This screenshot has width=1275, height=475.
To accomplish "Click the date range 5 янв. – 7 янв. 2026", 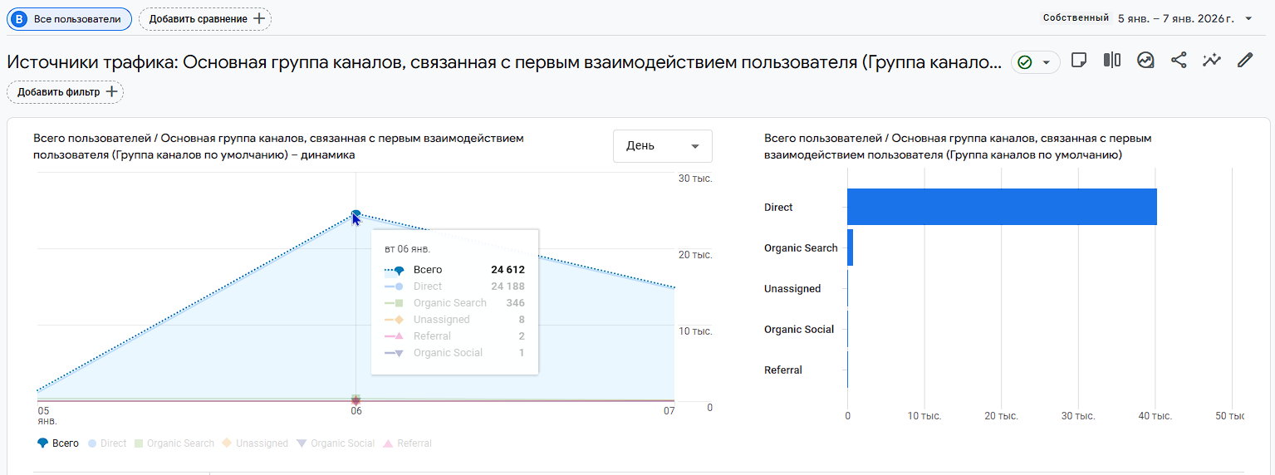I will coord(1176,18).
